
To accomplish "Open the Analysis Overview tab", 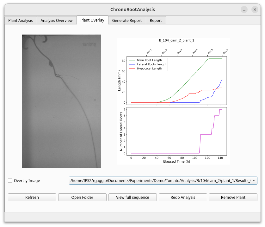I will [57, 20].
